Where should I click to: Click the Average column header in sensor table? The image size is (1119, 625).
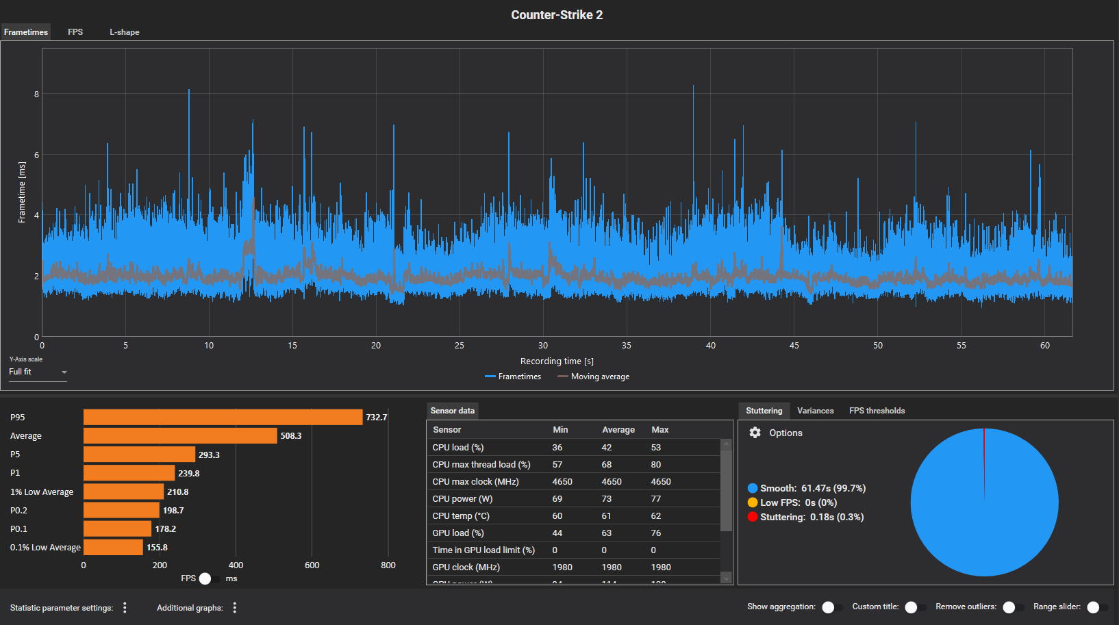click(x=618, y=430)
